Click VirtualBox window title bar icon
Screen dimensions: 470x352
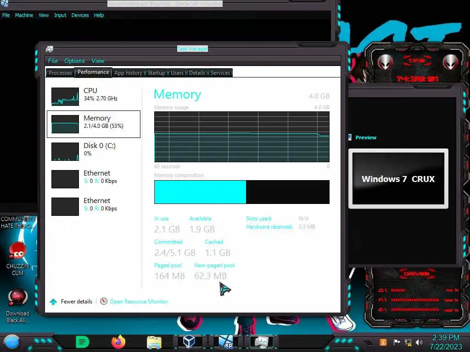coord(5,3)
